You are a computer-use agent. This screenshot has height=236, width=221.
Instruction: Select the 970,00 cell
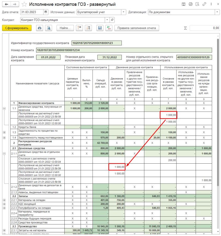point(101,138)
